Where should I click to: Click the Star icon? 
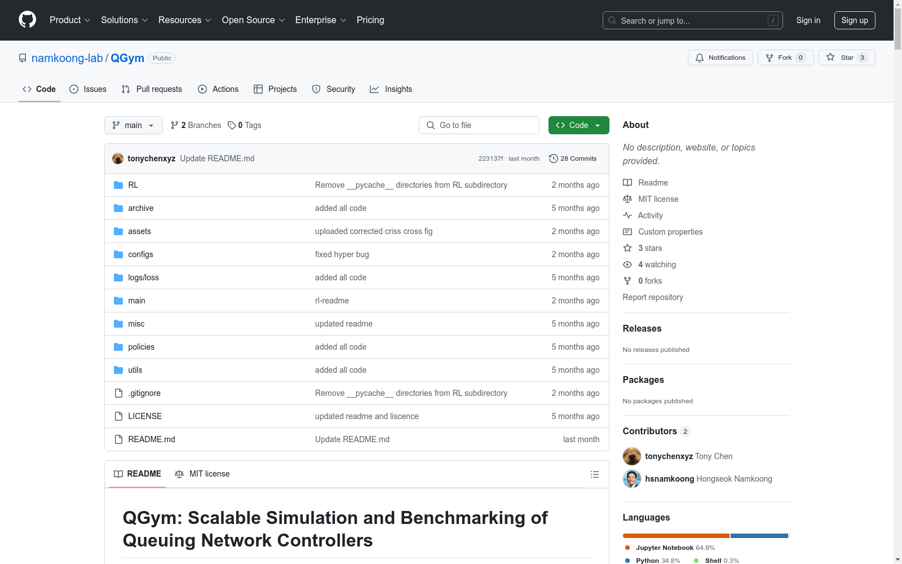(x=830, y=57)
